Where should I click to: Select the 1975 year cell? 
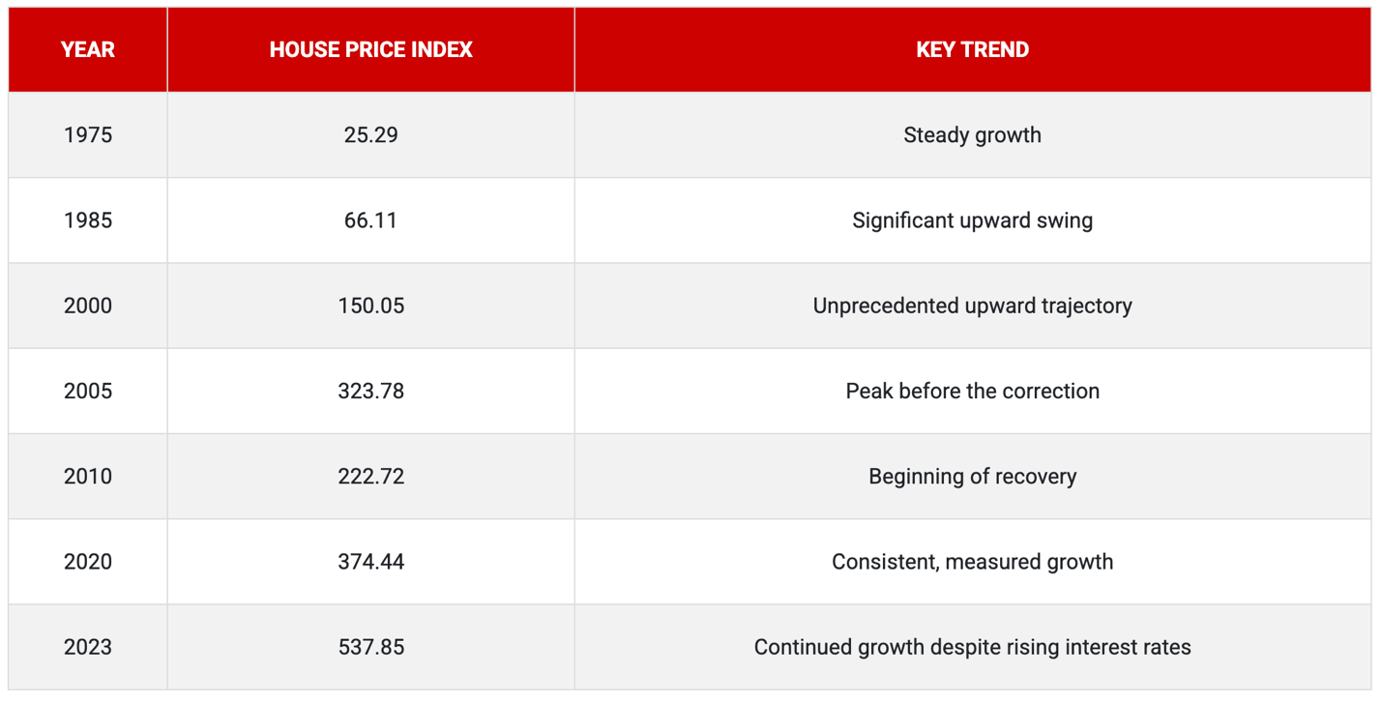(x=88, y=135)
